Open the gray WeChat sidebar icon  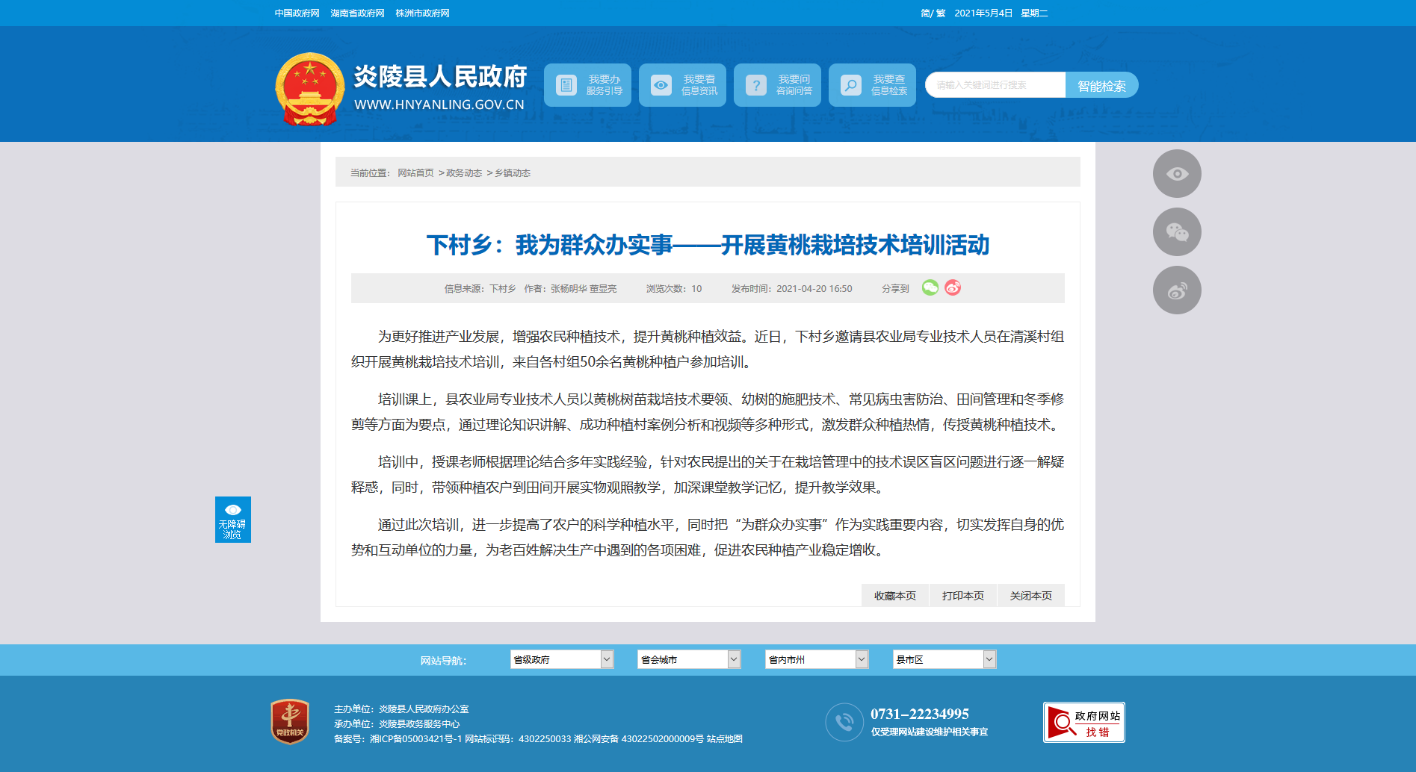point(1177,232)
